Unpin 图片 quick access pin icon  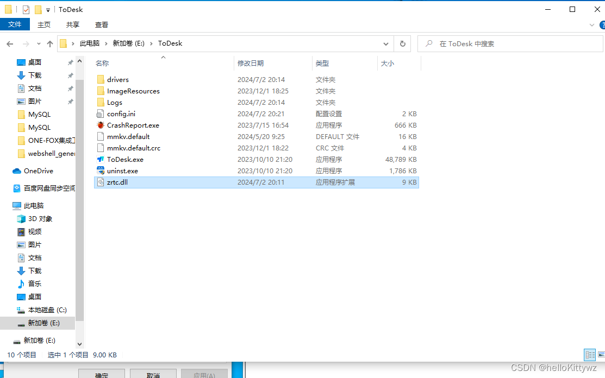click(70, 102)
